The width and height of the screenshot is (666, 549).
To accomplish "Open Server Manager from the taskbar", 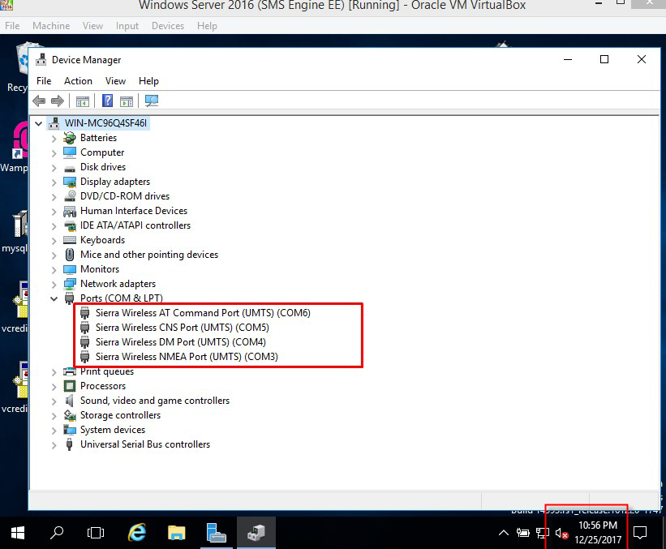I will tap(216, 533).
